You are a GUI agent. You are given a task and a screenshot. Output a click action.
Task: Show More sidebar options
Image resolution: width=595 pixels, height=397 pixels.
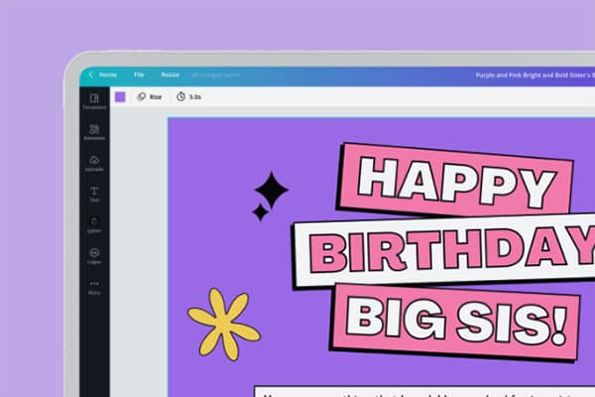pyautogui.click(x=94, y=288)
